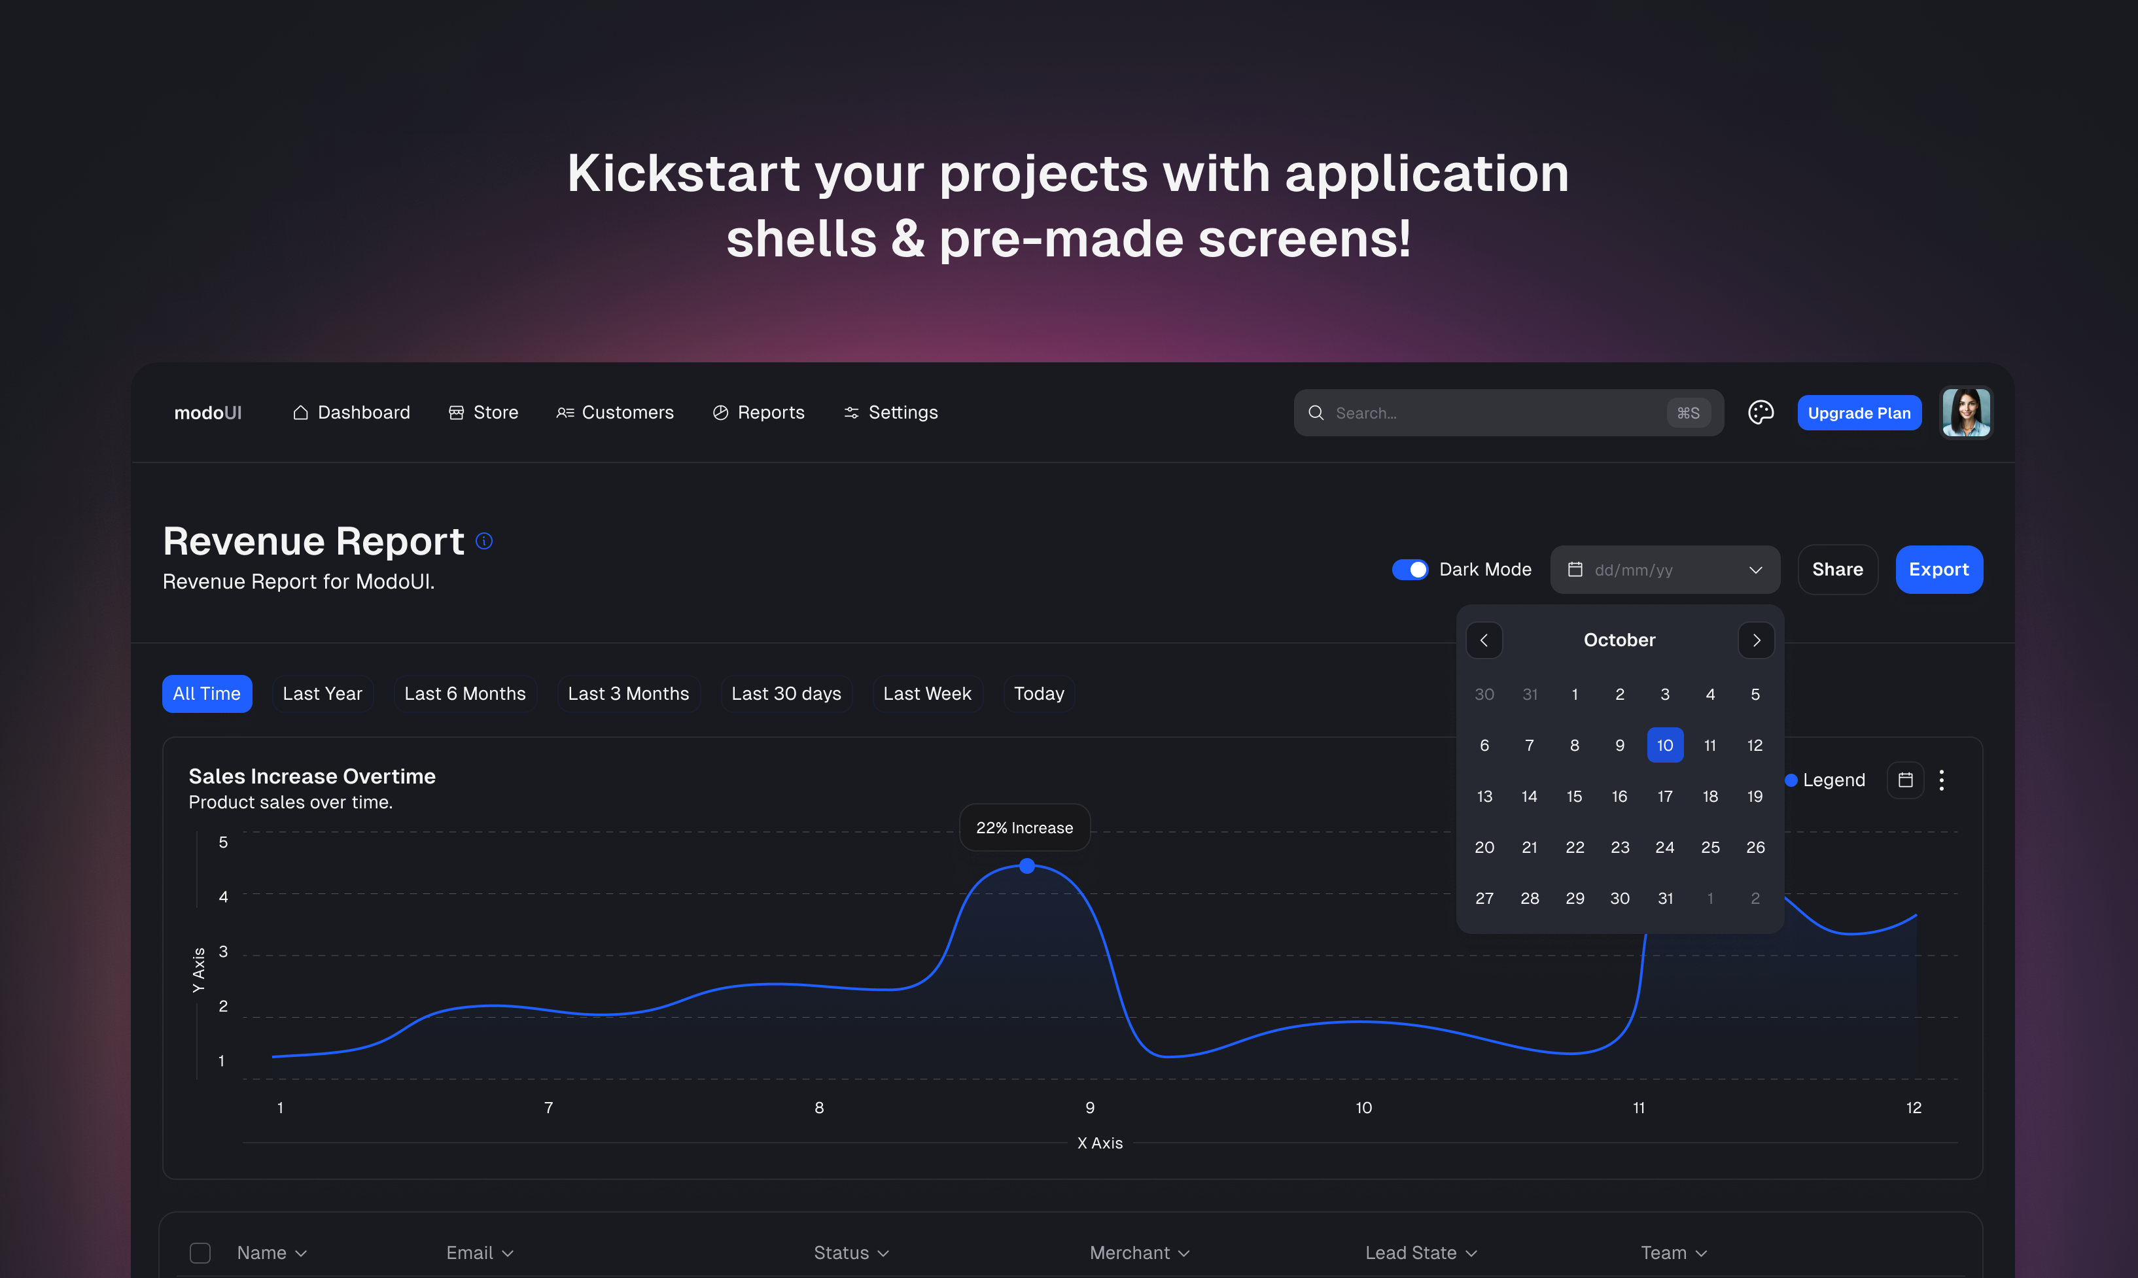This screenshot has height=1278, width=2138.
Task: Click the dd/mm/yy date field
Action: pos(1665,569)
